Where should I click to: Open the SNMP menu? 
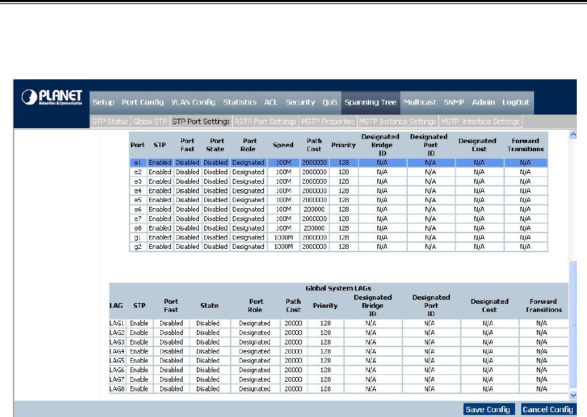[x=454, y=102]
